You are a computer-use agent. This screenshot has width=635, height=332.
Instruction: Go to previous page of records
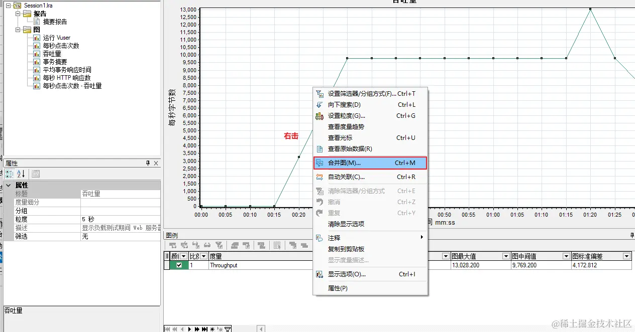[x=175, y=329]
